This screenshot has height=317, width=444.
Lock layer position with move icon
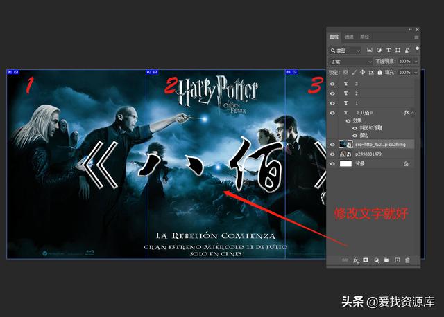point(362,72)
